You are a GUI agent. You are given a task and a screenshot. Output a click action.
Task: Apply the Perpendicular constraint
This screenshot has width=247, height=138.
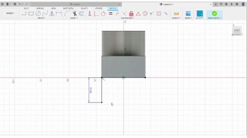[x=96, y=14]
